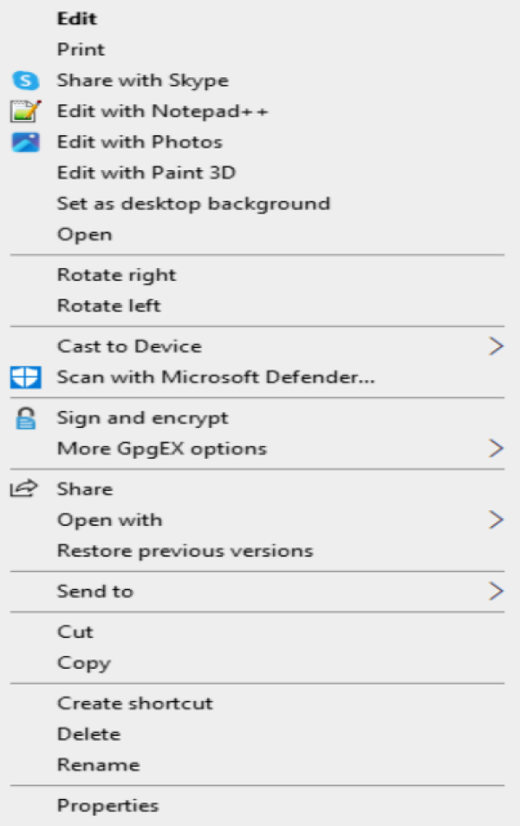Click the Share arrow icon
520x826 pixels.
pos(23,489)
